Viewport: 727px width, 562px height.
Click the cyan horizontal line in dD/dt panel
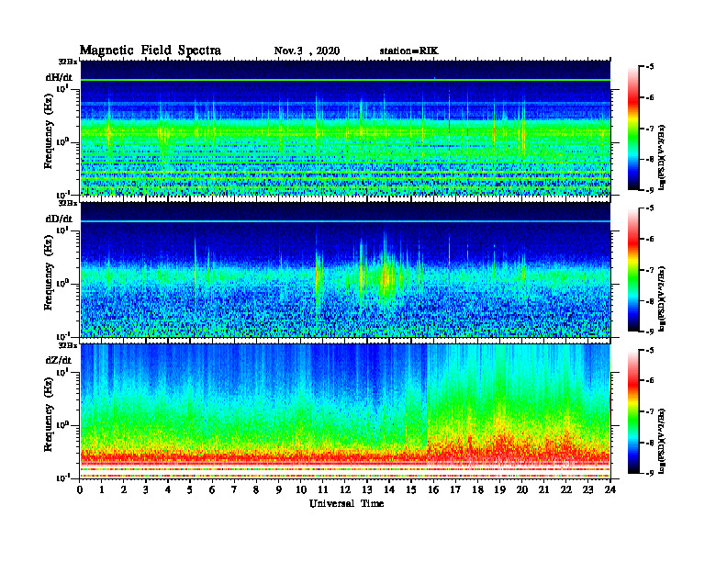point(345,221)
